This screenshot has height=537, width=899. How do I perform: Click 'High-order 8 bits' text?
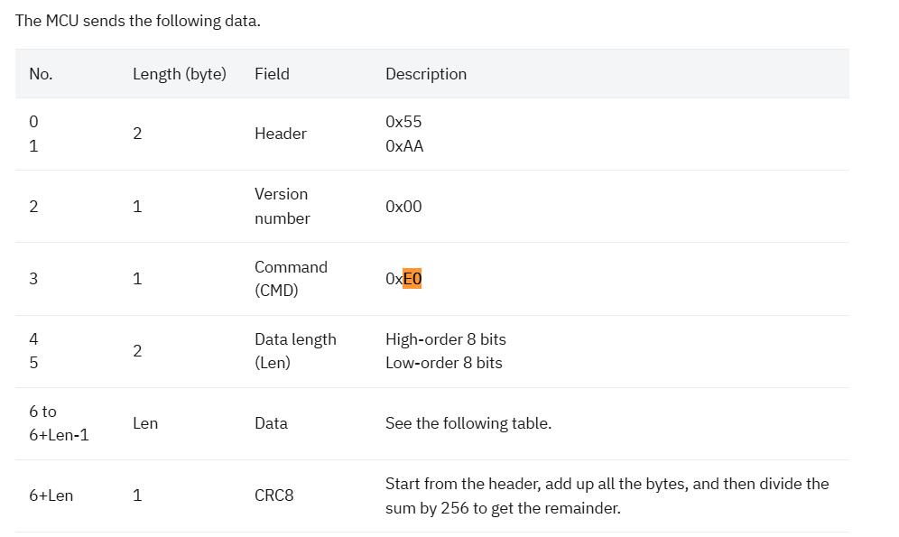[446, 339]
